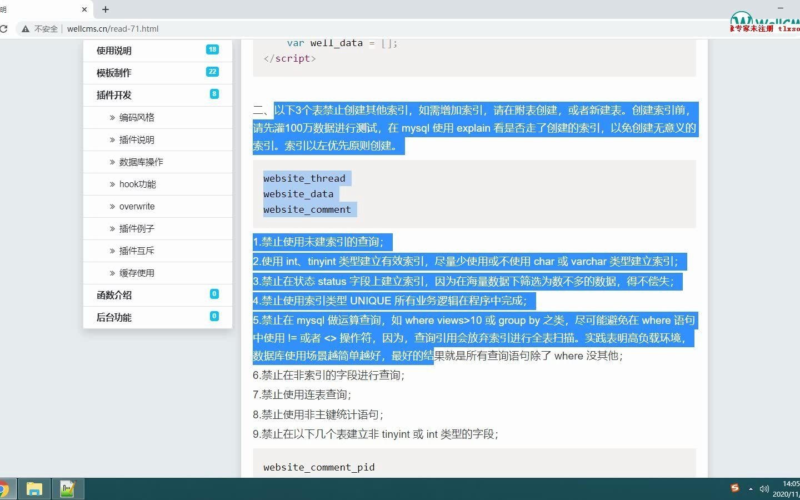Screen dimensions: 800x500
Task: Click rule 9 about tinyint or int fields
Action: [376, 434]
